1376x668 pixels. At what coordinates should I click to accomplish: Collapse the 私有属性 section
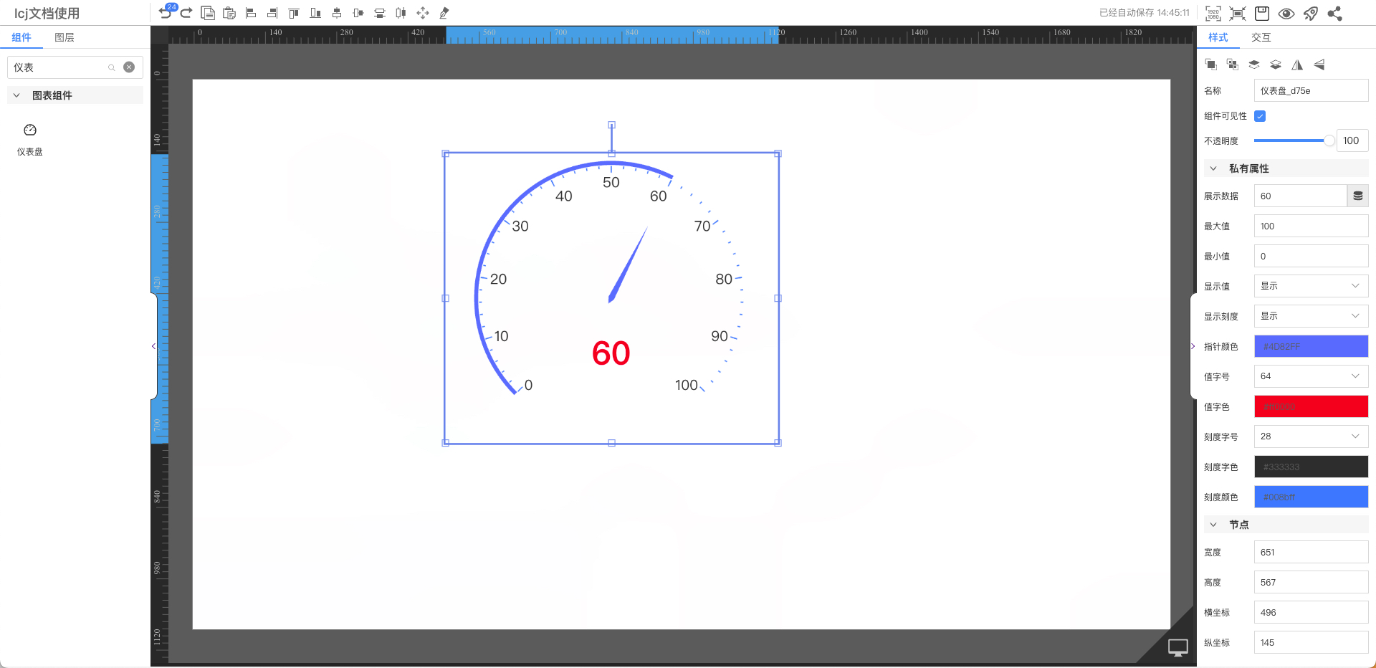coord(1213,168)
